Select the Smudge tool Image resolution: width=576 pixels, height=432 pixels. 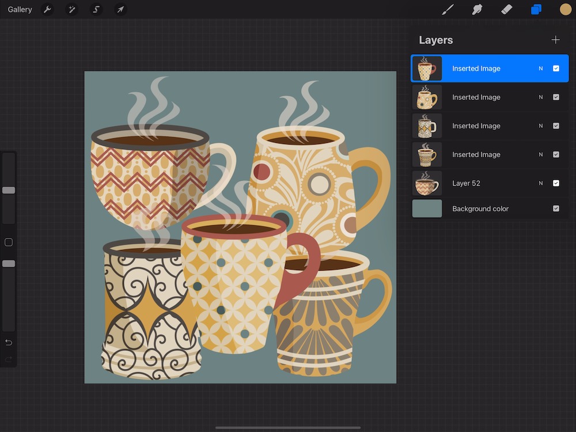[x=477, y=10]
